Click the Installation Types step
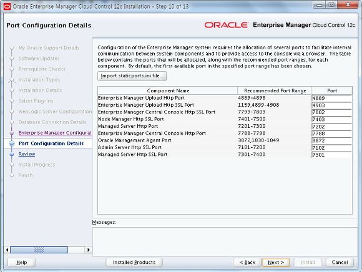The image size is (362, 272). click(39, 80)
